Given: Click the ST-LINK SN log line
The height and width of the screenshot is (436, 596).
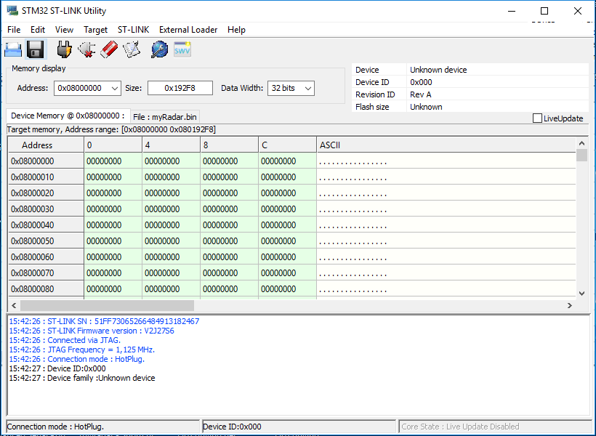Looking at the screenshot, I should (x=104, y=321).
